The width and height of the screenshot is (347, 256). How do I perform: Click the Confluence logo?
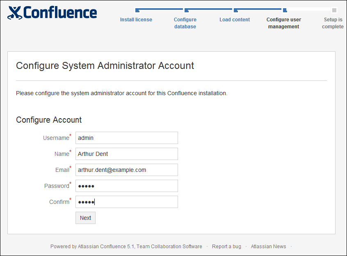52,13
